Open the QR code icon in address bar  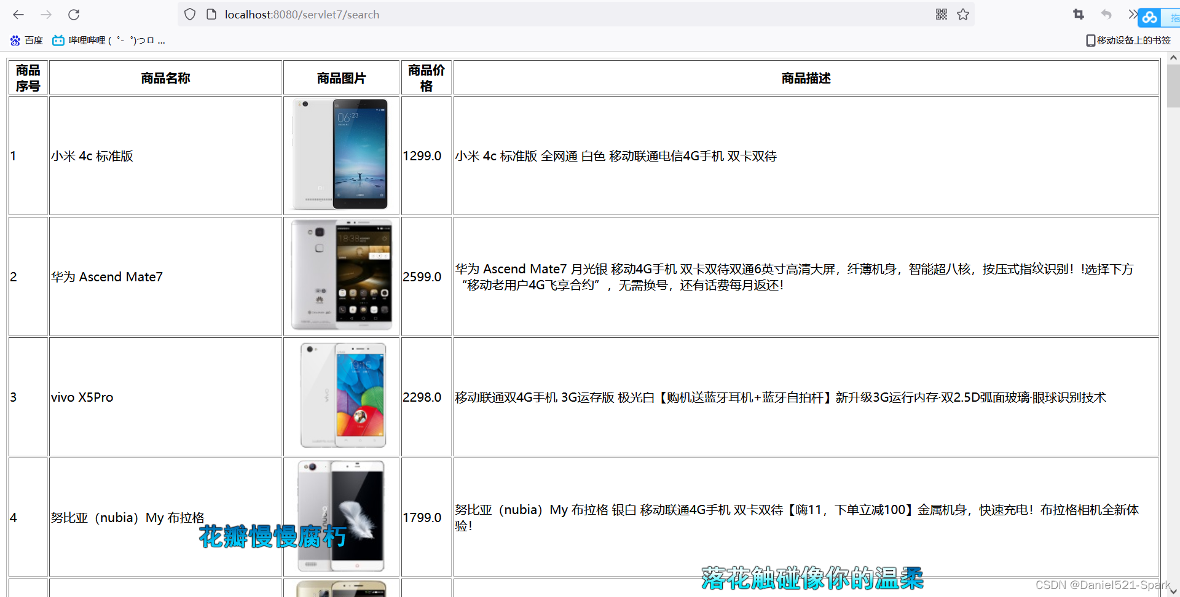(x=942, y=14)
